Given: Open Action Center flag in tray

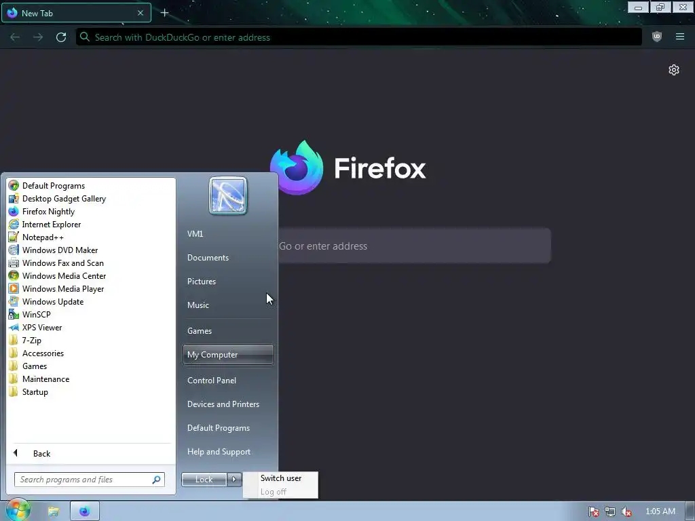Looking at the screenshot, I should 593,512.
